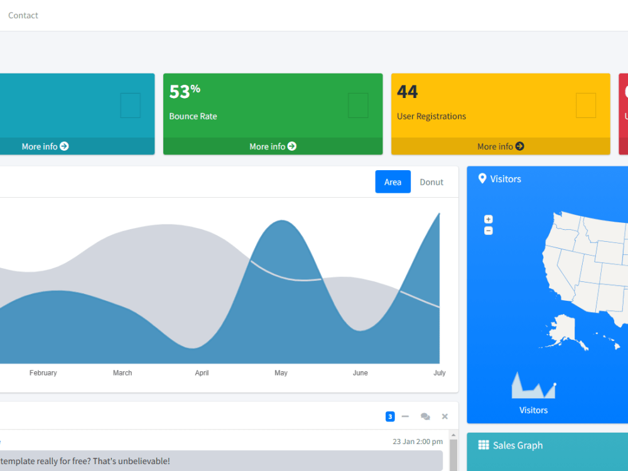Zoom in on the Visitors map

[489, 219]
